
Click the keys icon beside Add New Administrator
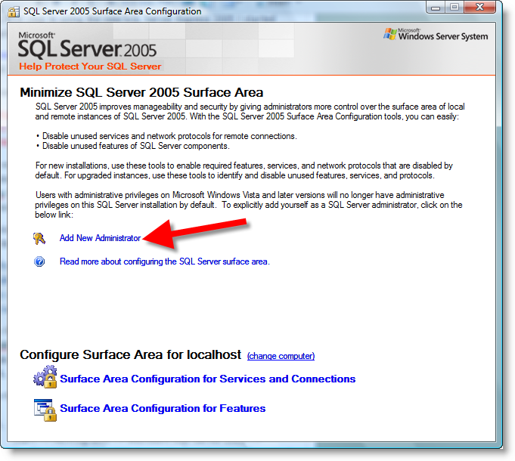coord(39,239)
